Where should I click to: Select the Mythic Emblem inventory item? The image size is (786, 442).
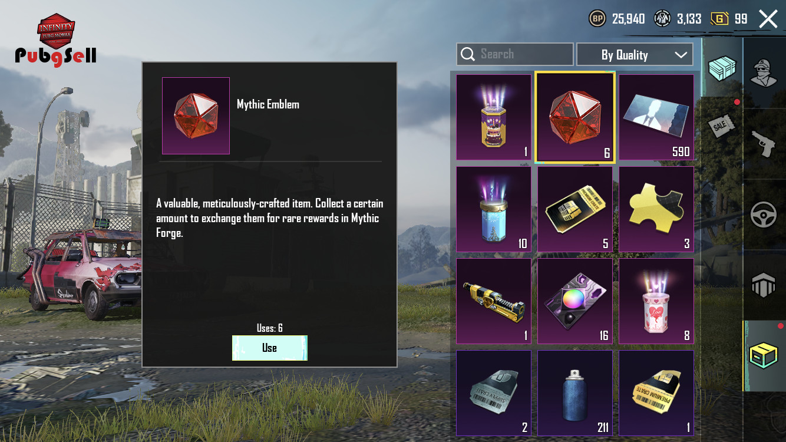575,117
